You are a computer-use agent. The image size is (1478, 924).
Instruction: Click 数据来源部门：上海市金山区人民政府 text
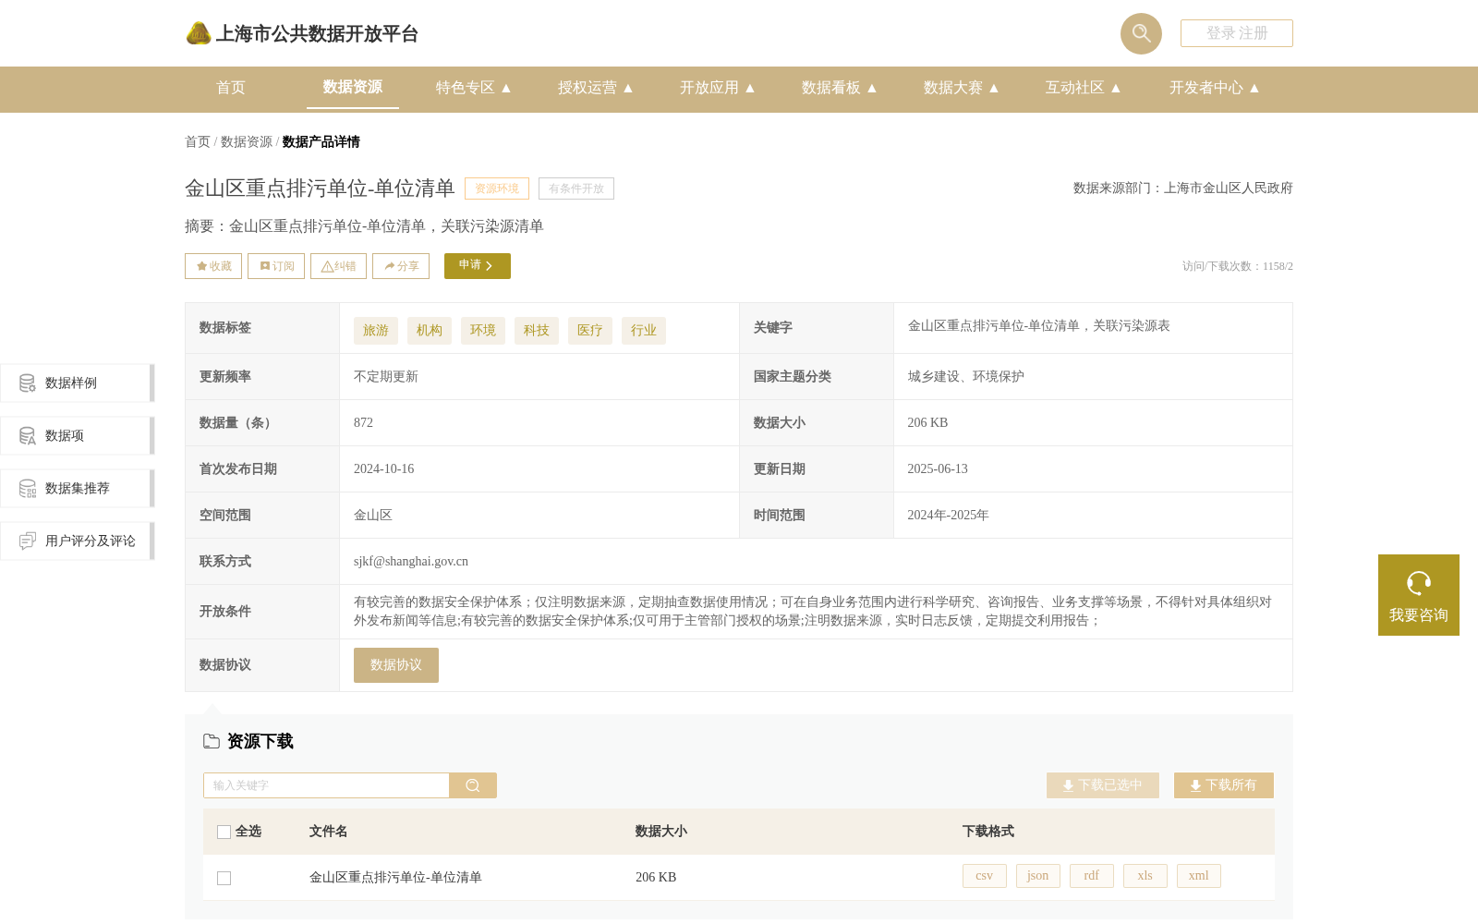[1183, 188]
